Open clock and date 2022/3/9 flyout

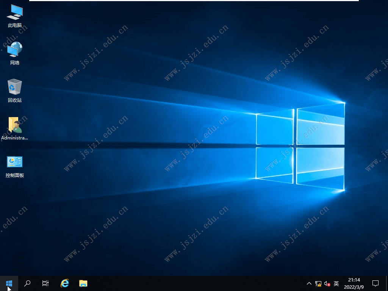354,283
